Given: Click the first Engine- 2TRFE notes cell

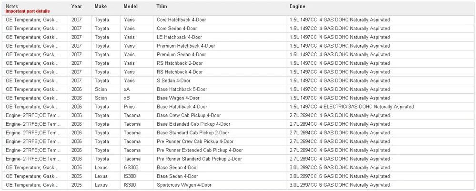Looking at the screenshot, I should pyautogui.click(x=35, y=115).
